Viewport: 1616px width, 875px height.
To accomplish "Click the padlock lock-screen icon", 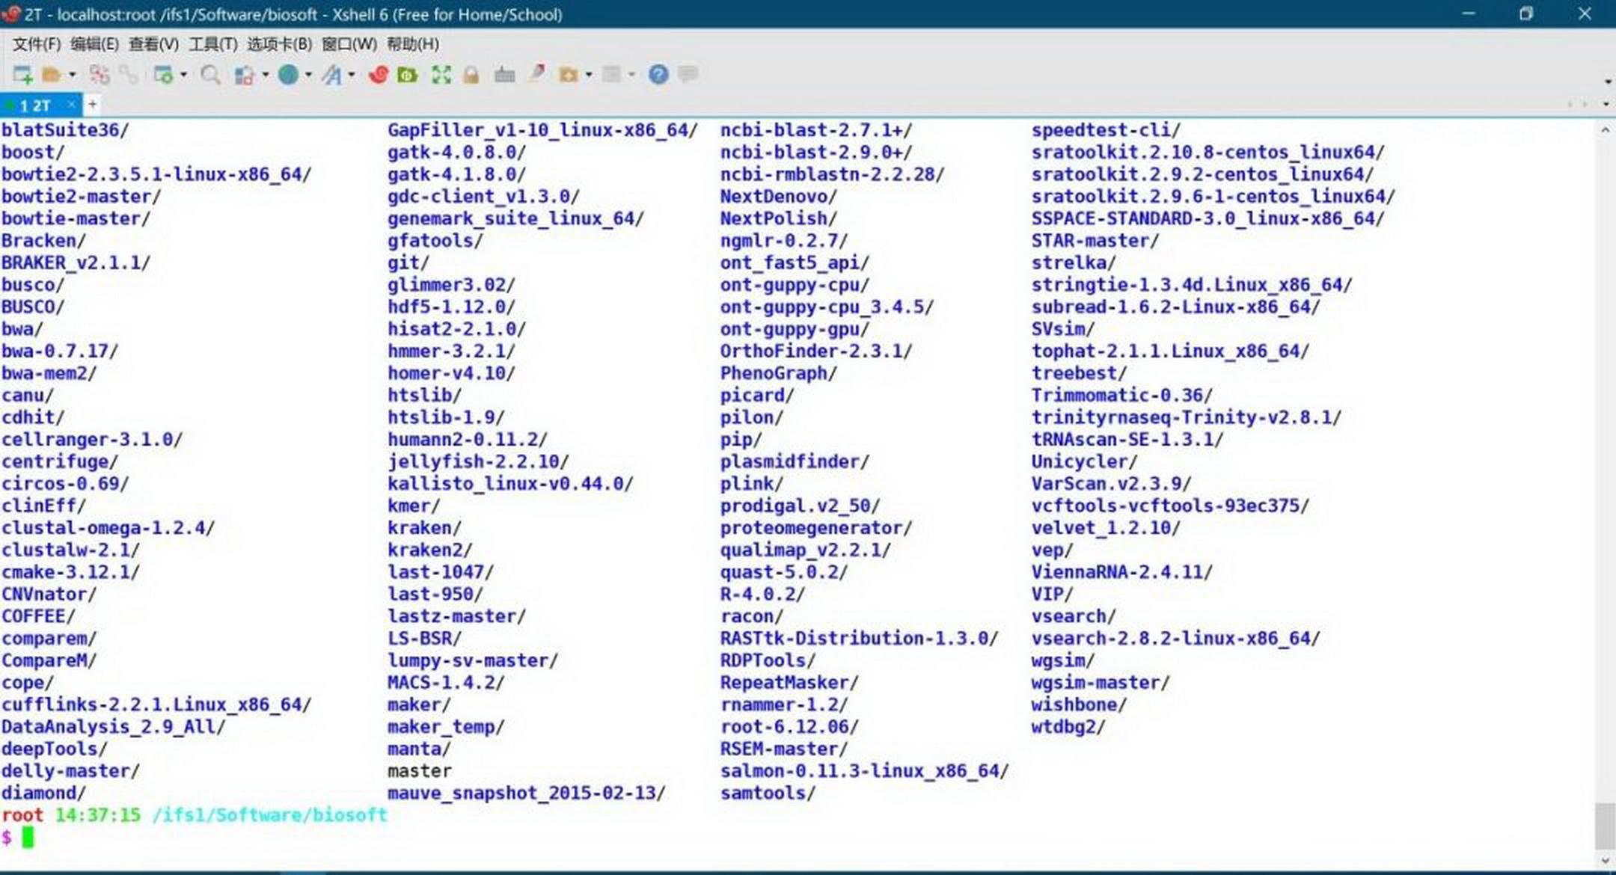I will [x=471, y=75].
